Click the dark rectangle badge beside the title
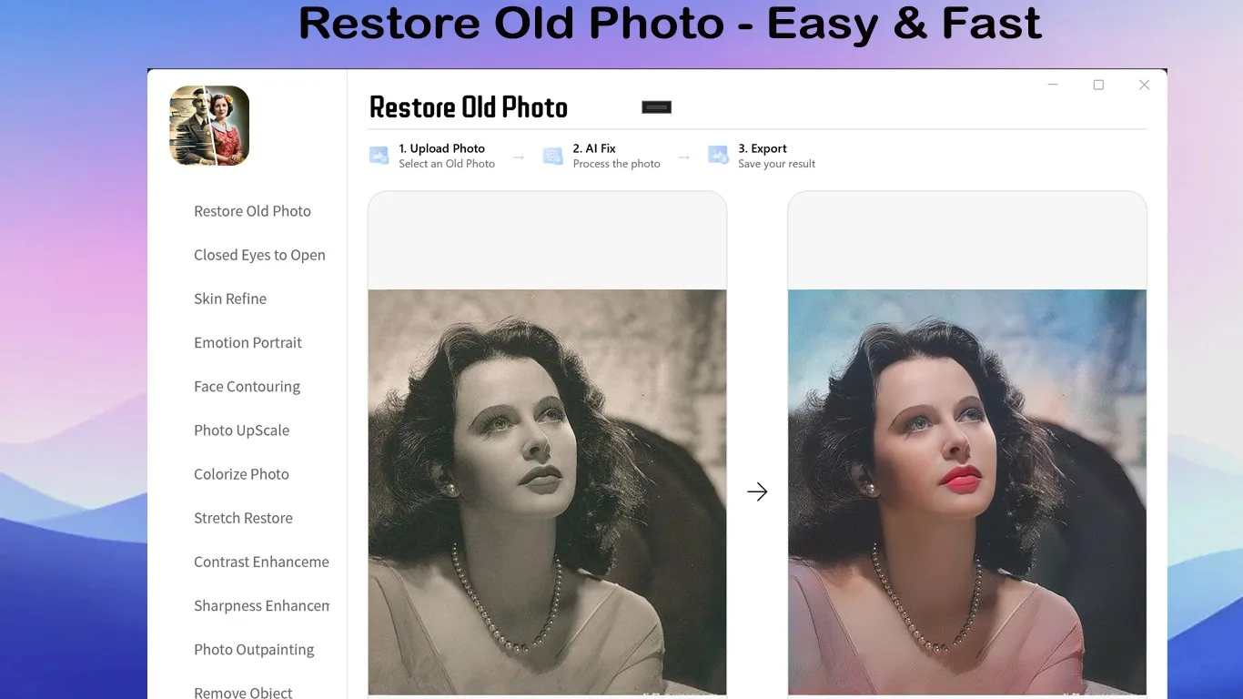The image size is (1243, 699). tap(656, 107)
